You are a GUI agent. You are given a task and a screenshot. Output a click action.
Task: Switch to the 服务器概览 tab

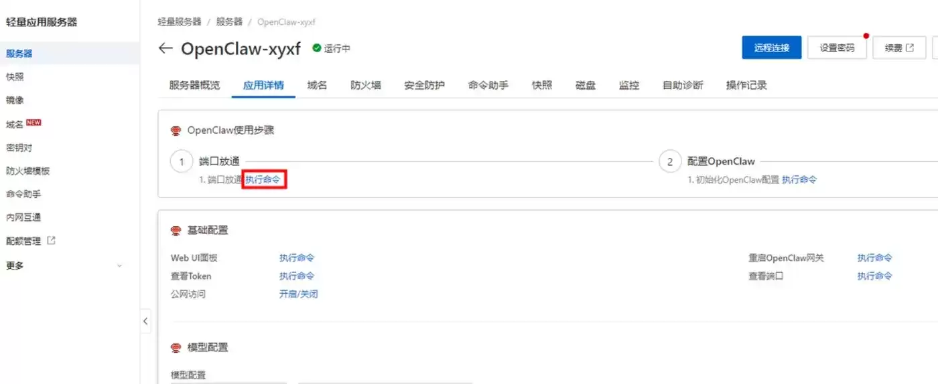(x=194, y=85)
